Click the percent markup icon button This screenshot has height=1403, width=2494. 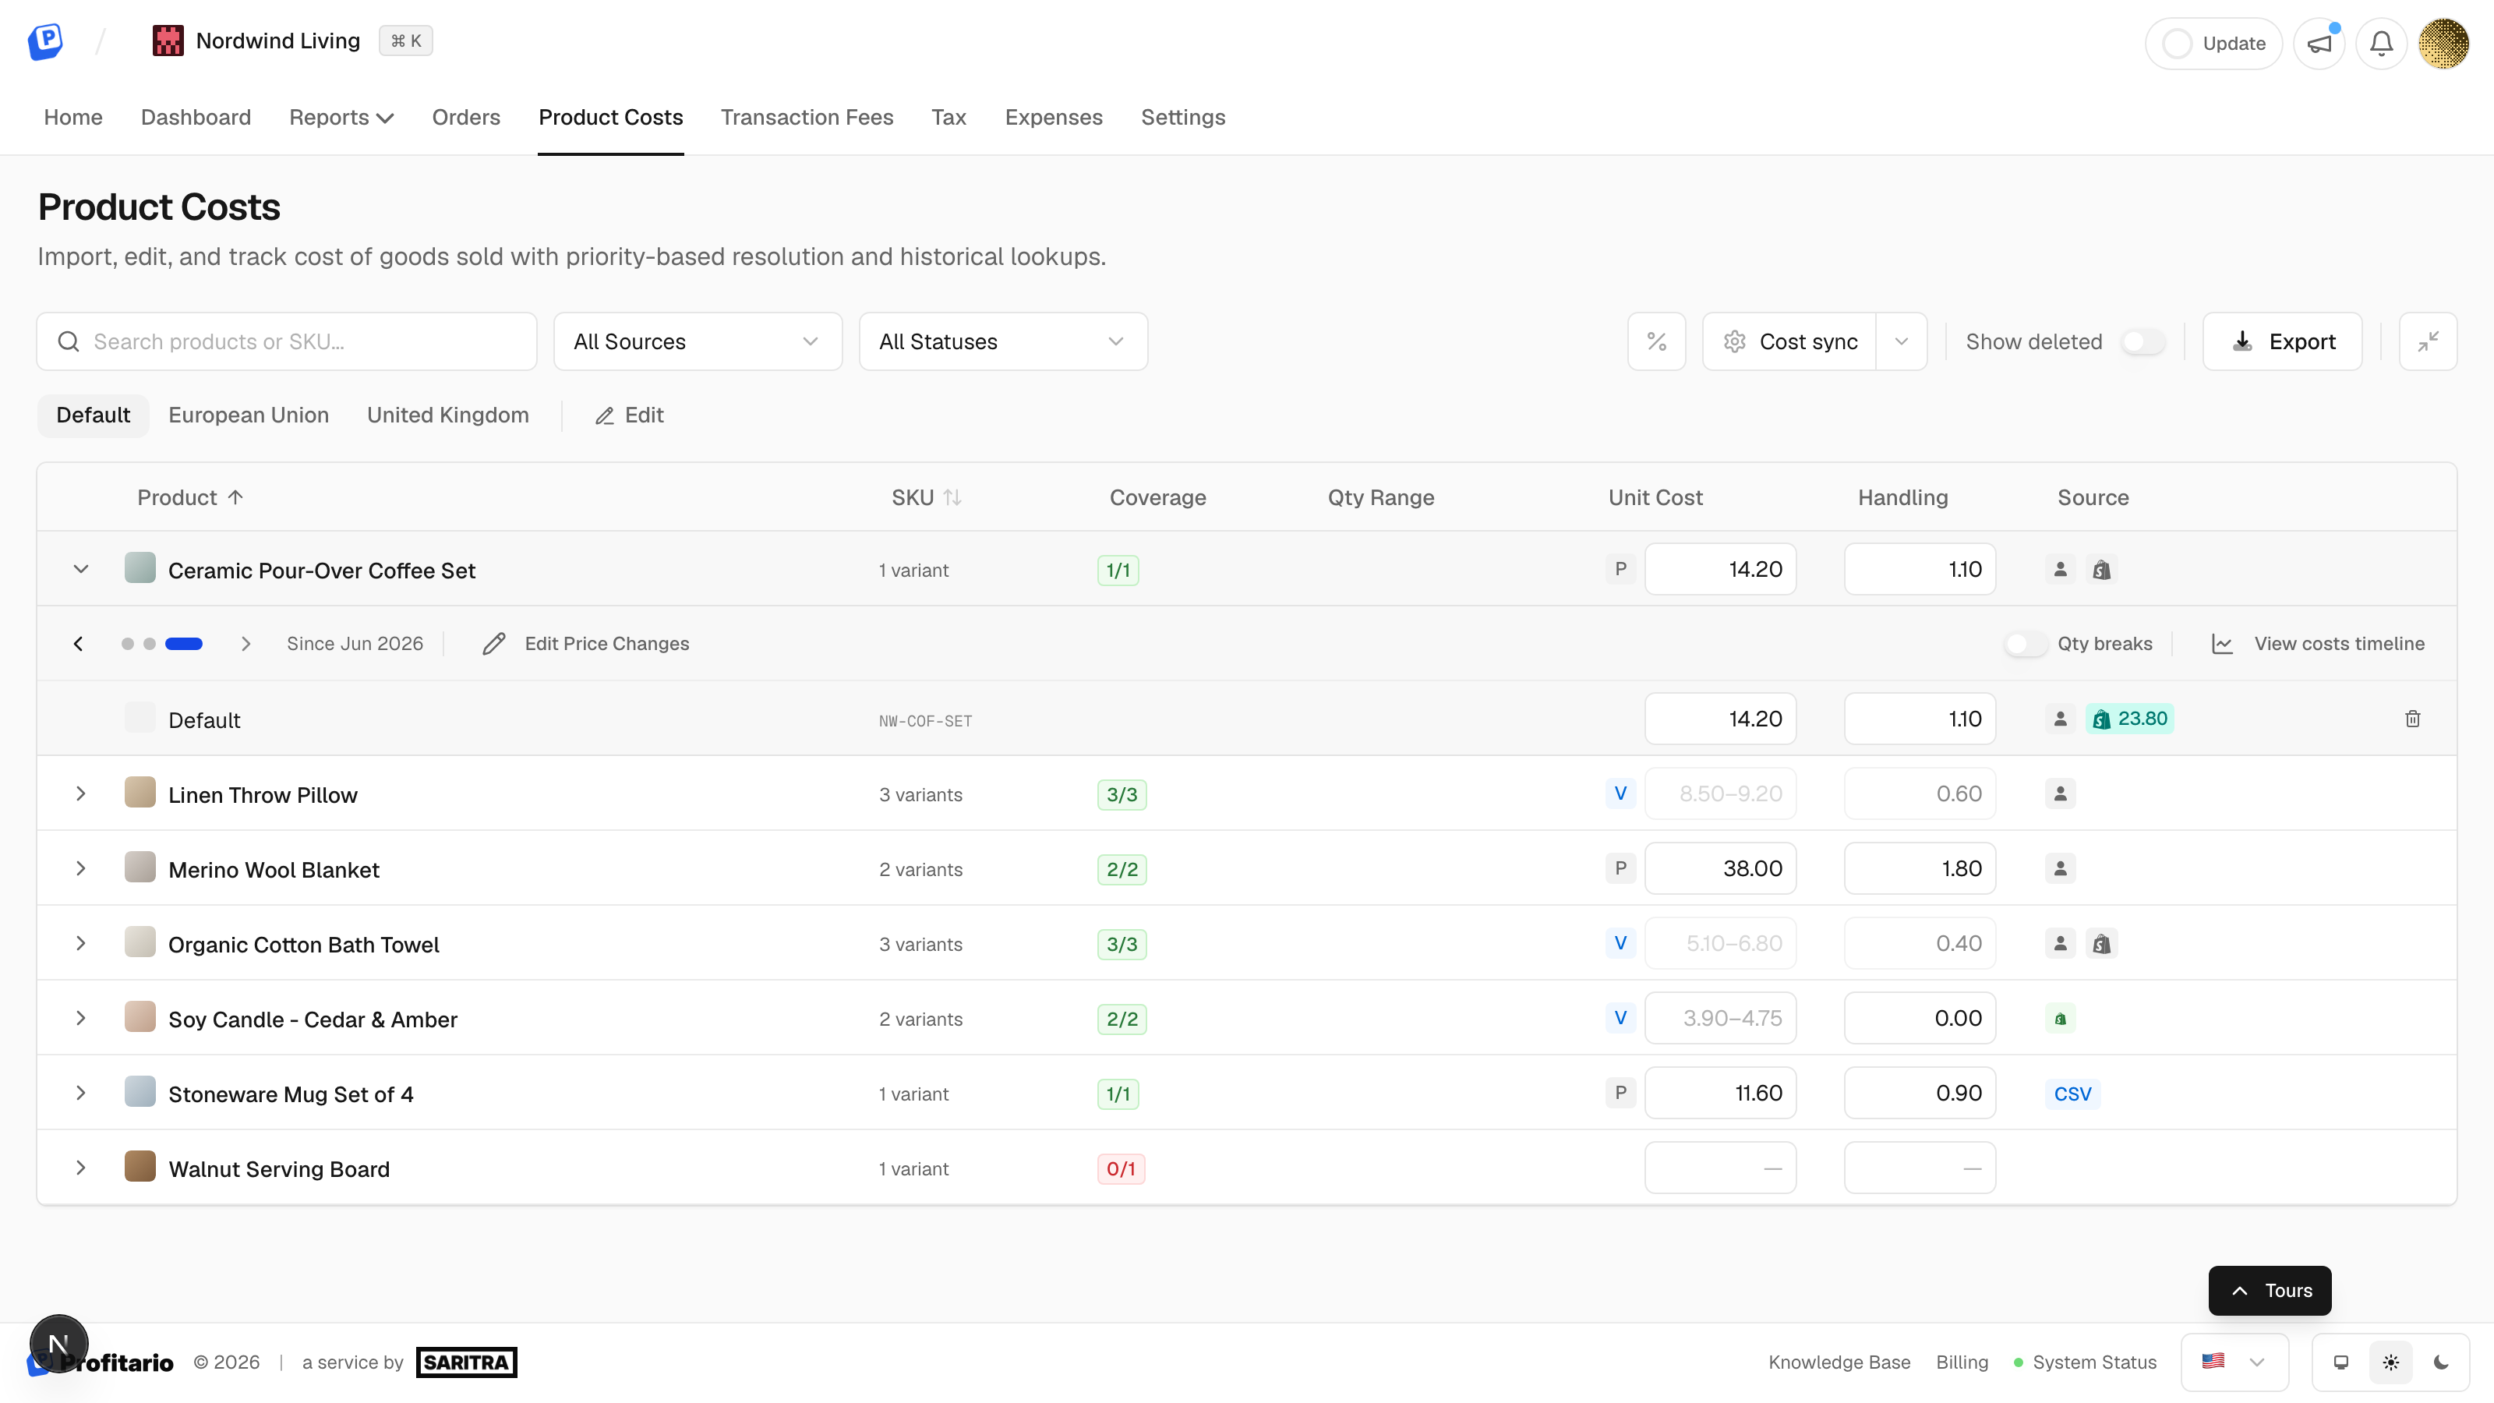1656,342
